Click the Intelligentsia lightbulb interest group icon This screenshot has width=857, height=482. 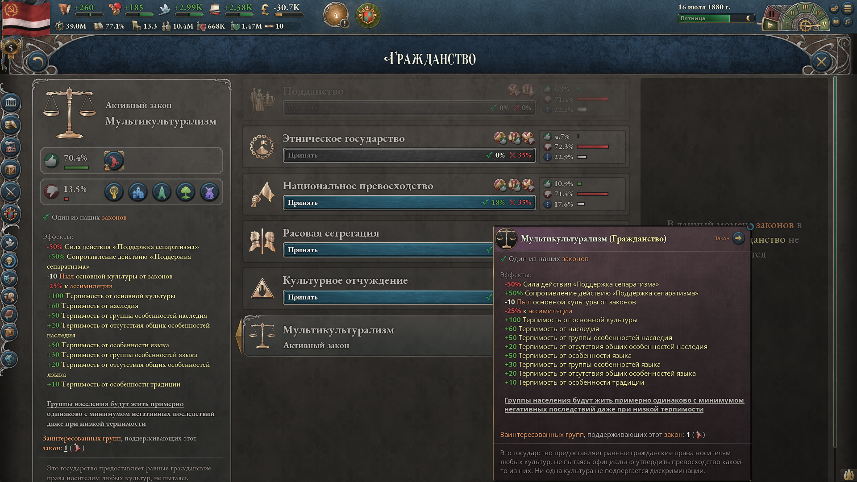coord(114,192)
